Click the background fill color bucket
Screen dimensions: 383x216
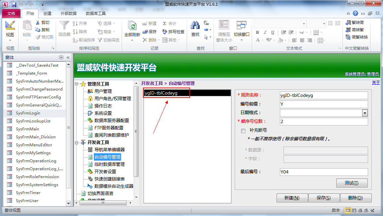(281, 40)
